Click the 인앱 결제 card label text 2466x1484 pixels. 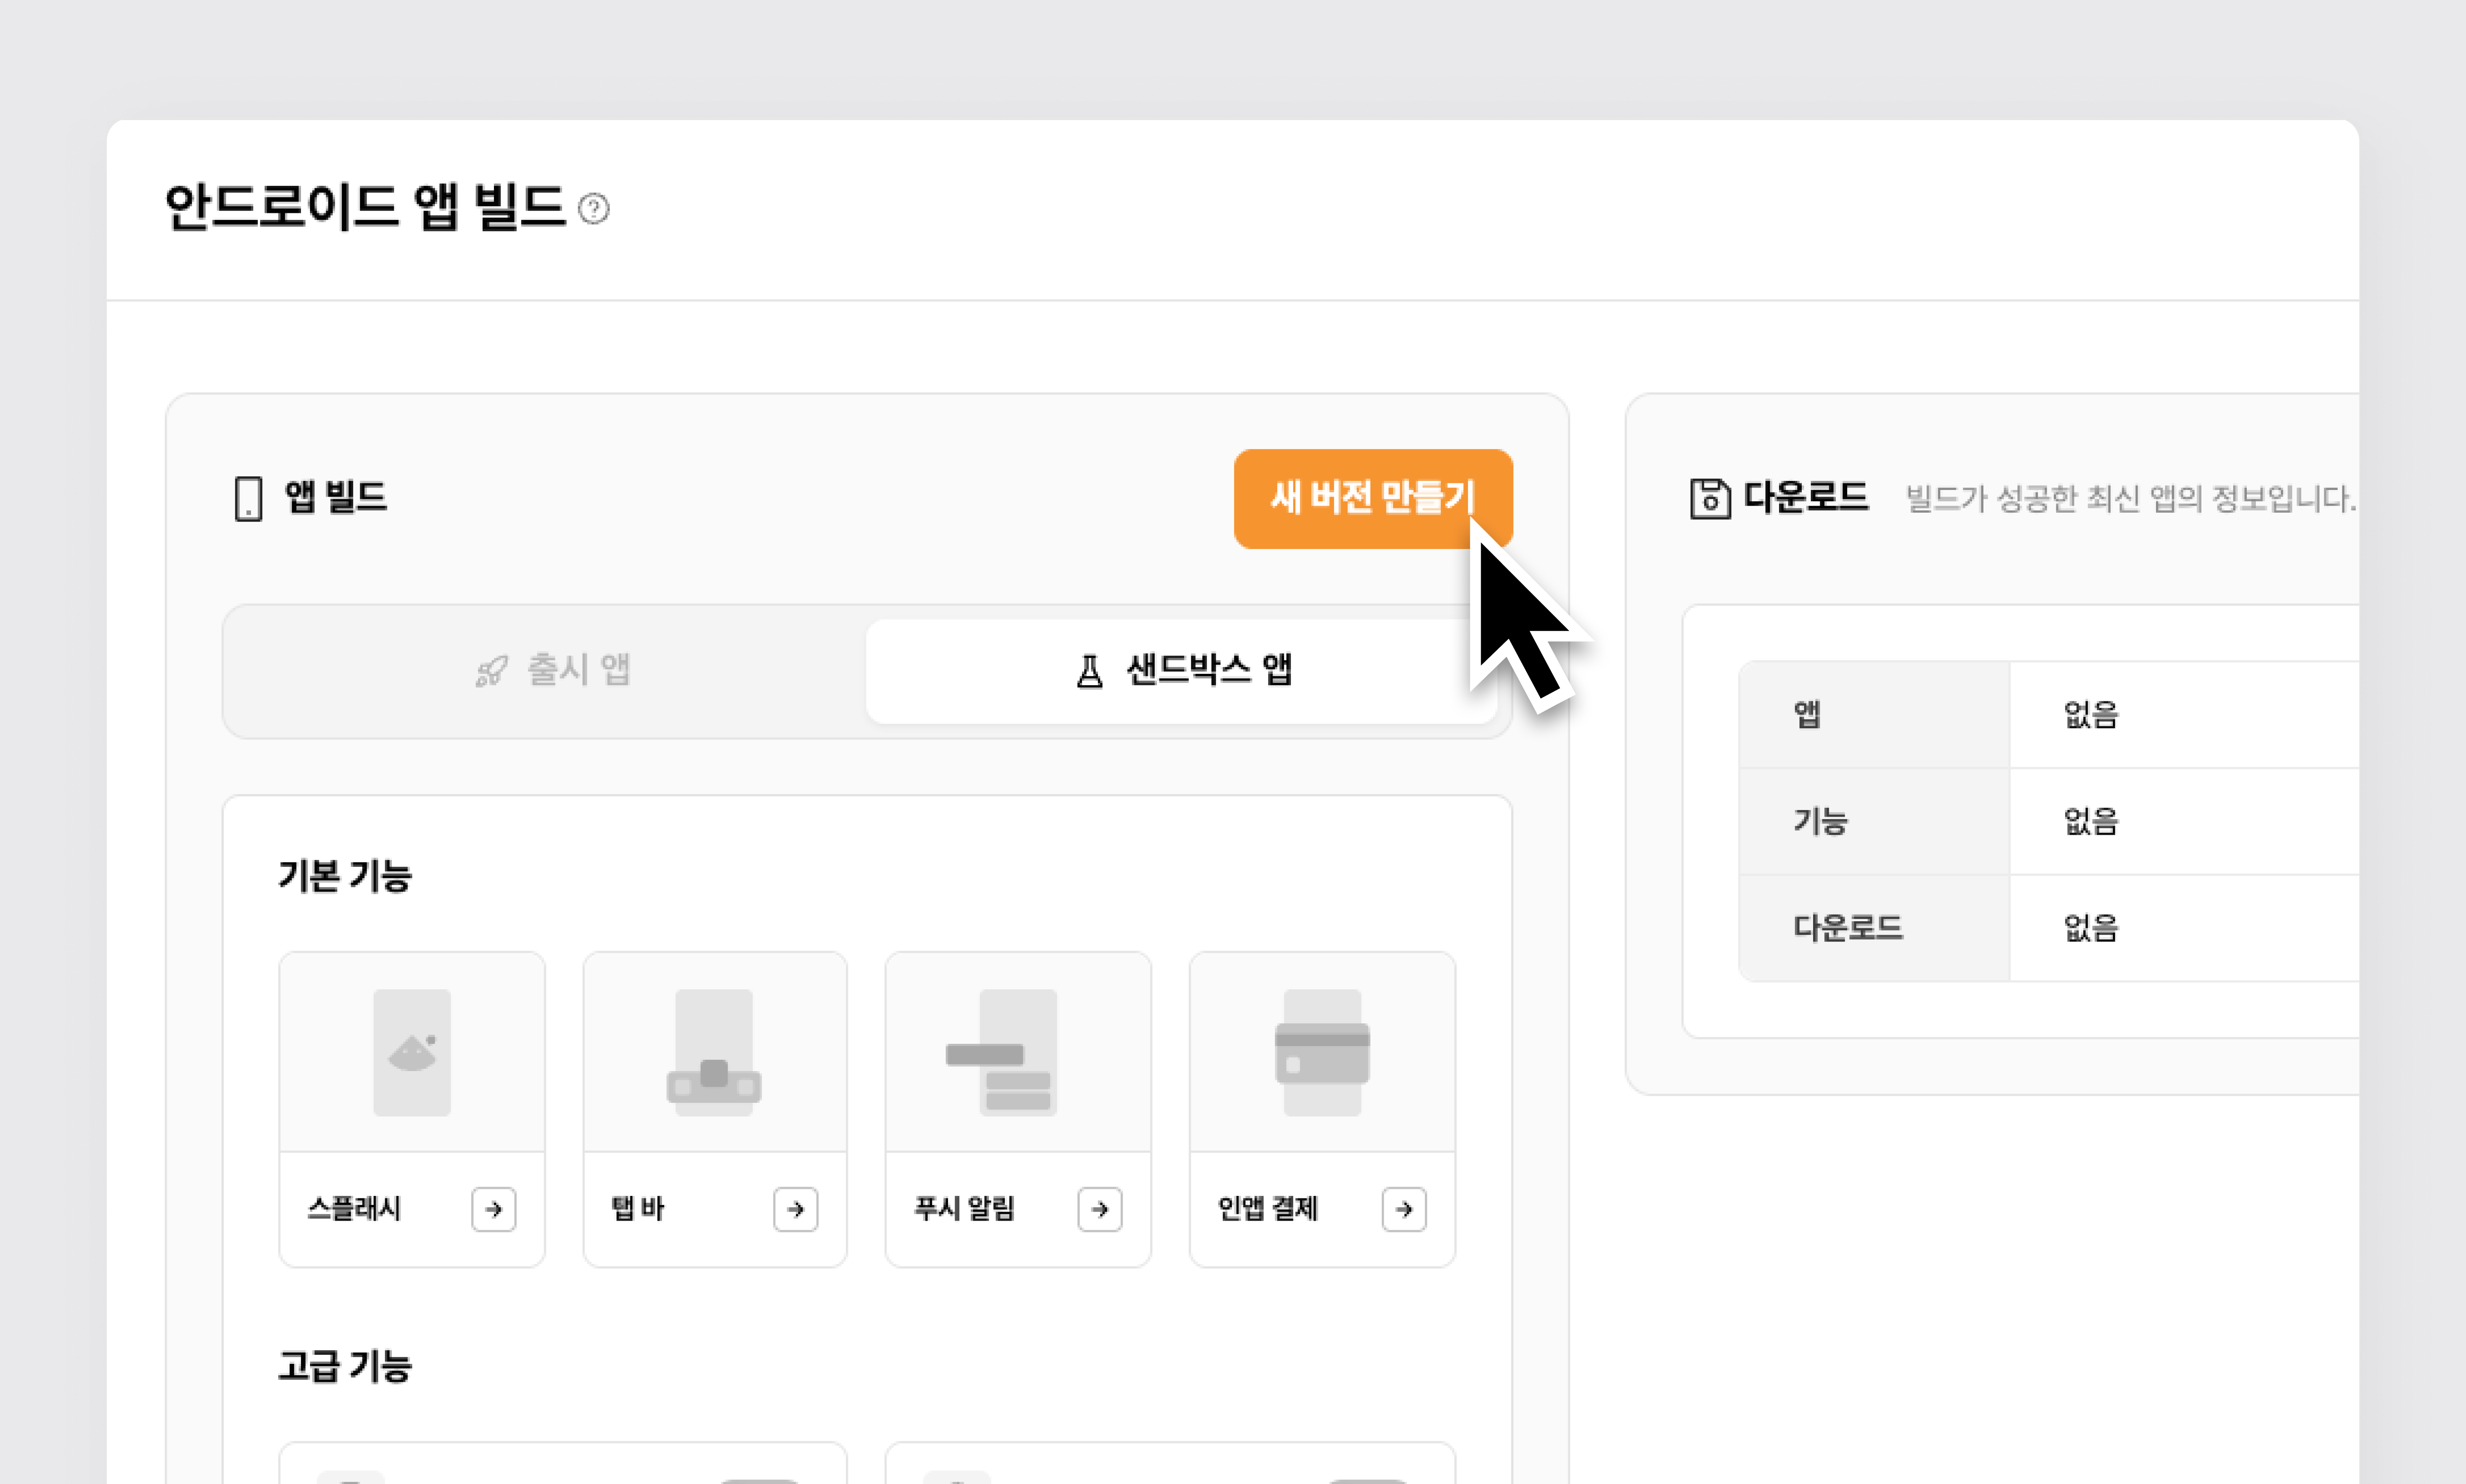[1267, 1209]
